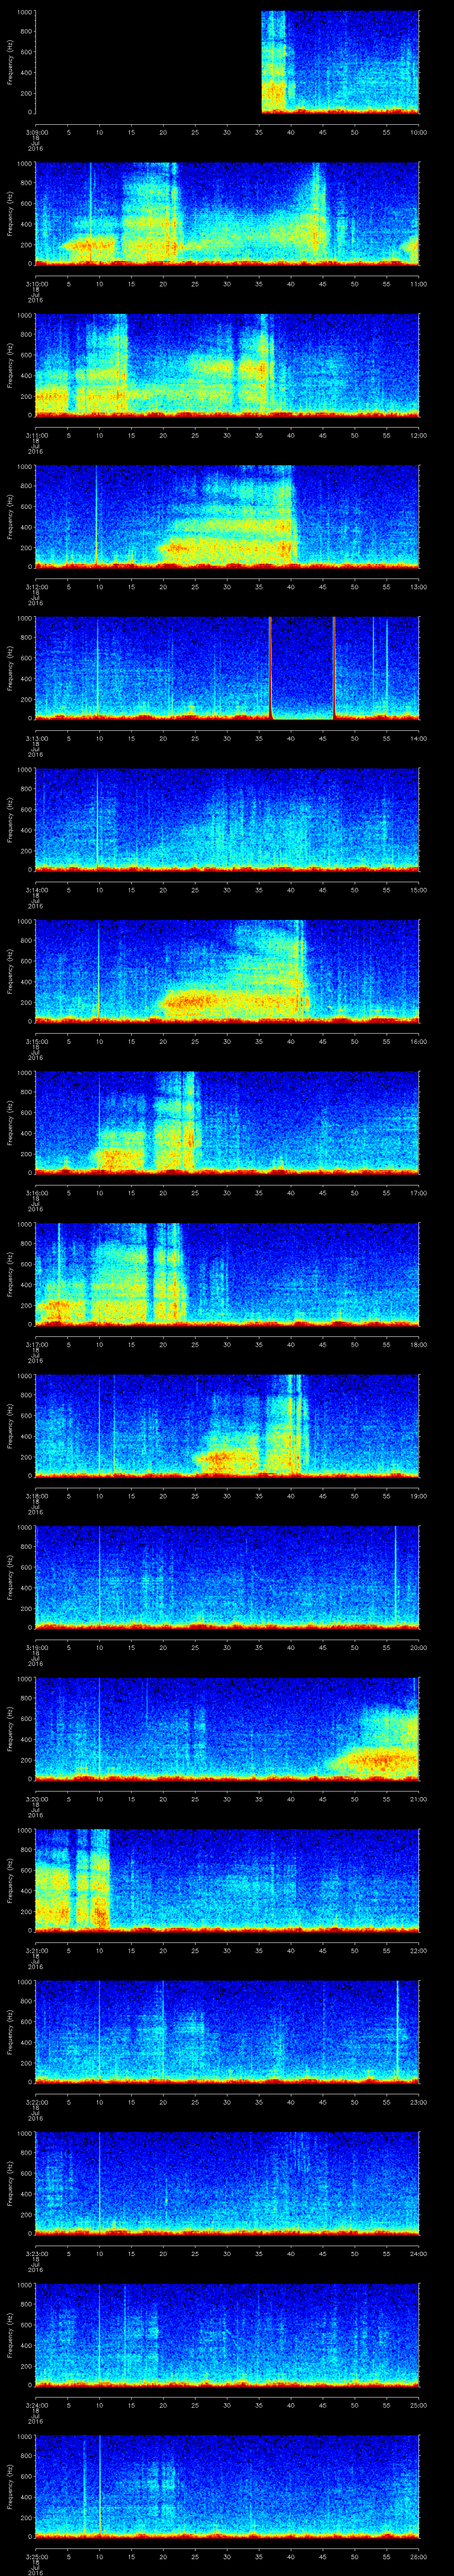Image resolution: width=454 pixels, height=2576 pixels.
Task: Select the 3:20:00 time axis label
Action: coord(36,1798)
